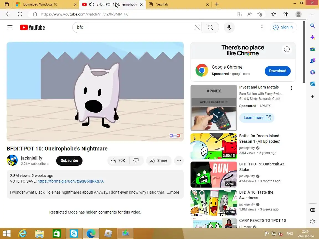Viewport: 319px width, 239px height.
Task: Run the search with the magnifier button
Action: 210,27
